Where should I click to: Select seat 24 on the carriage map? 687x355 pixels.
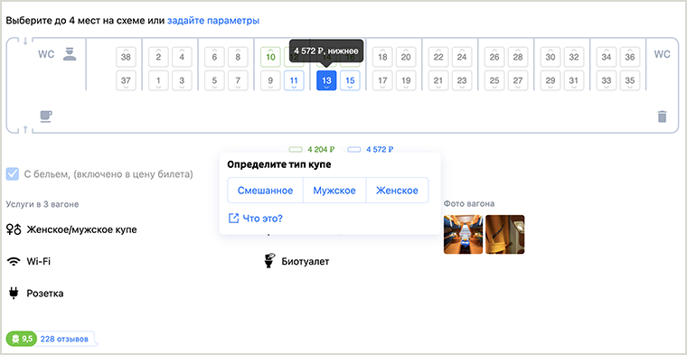pos(462,57)
